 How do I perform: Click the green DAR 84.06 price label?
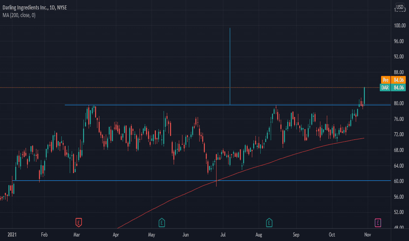coord(393,88)
